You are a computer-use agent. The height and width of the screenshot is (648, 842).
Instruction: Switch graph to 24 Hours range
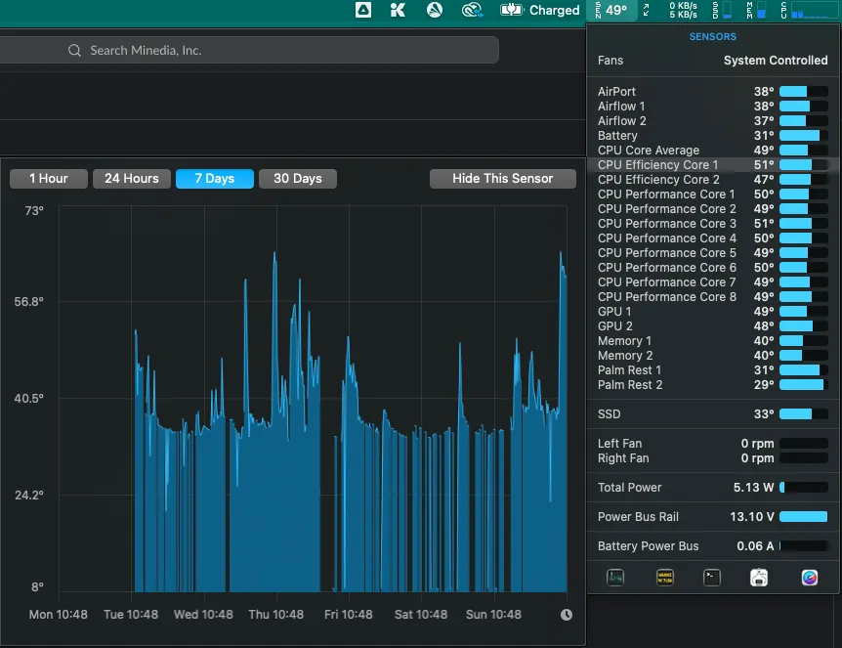131,179
